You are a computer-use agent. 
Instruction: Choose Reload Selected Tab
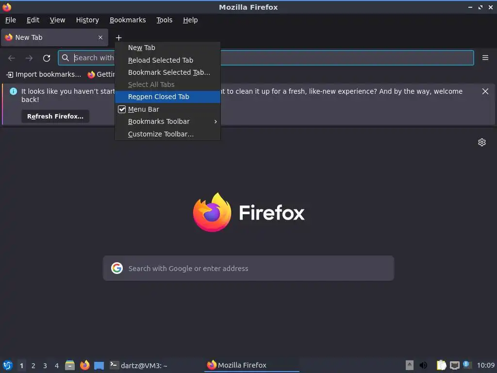(167, 60)
